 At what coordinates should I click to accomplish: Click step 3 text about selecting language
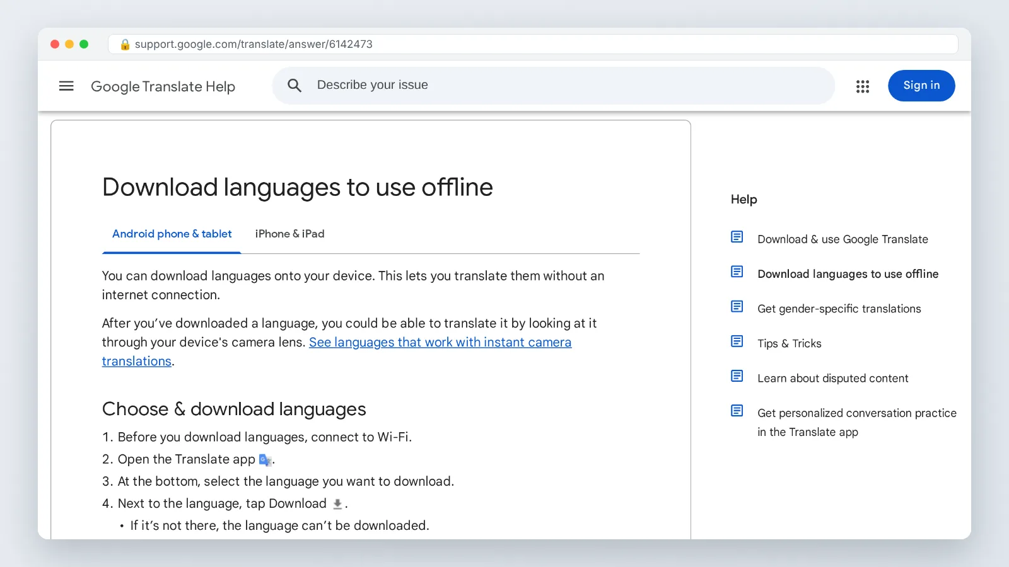[286, 481]
